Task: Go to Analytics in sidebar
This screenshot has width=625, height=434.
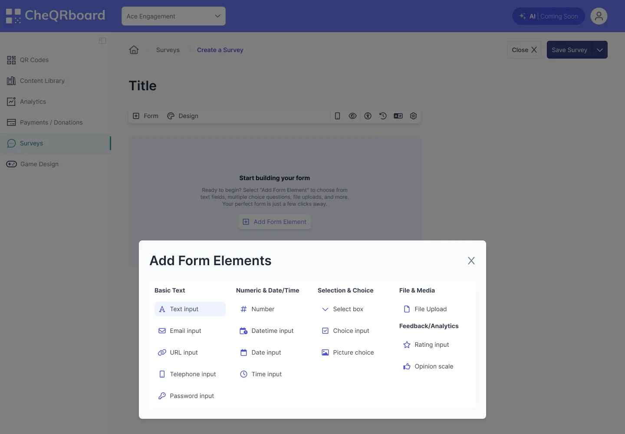Action: point(56,102)
